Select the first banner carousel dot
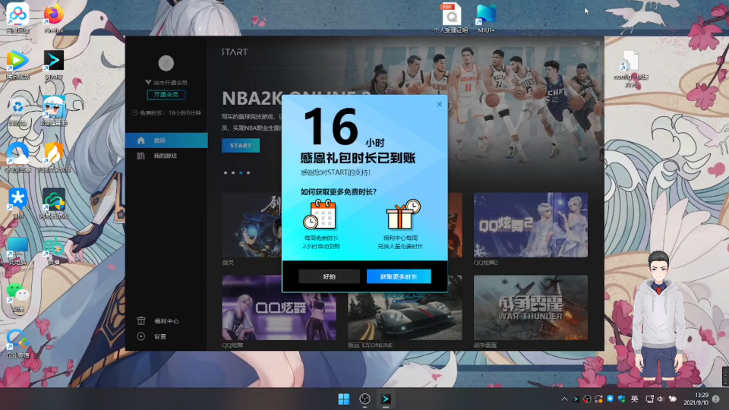The image size is (729, 410). [x=226, y=173]
